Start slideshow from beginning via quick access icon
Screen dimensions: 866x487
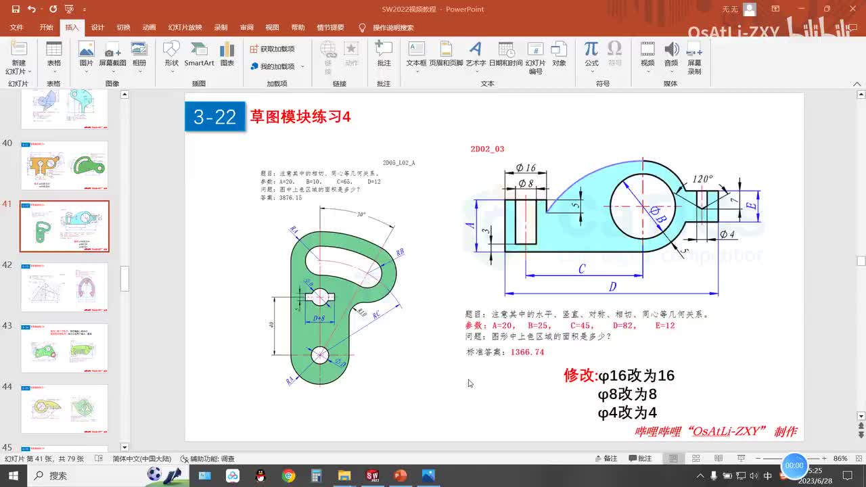point(68,9)
